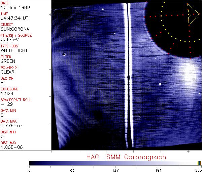Click the yellow end of the color bar
This screenshot has height=172, width=202.
pos(199,163)
